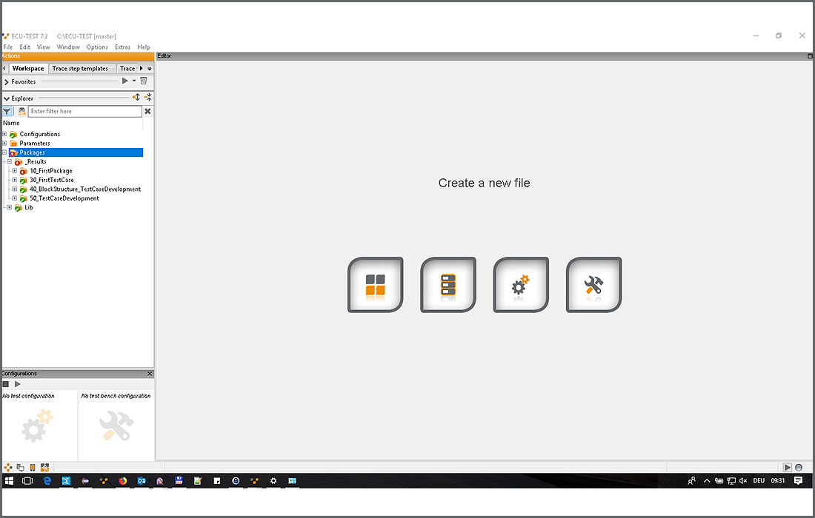
Task: Click into the Enter filter here field
Action: point(84,112)
